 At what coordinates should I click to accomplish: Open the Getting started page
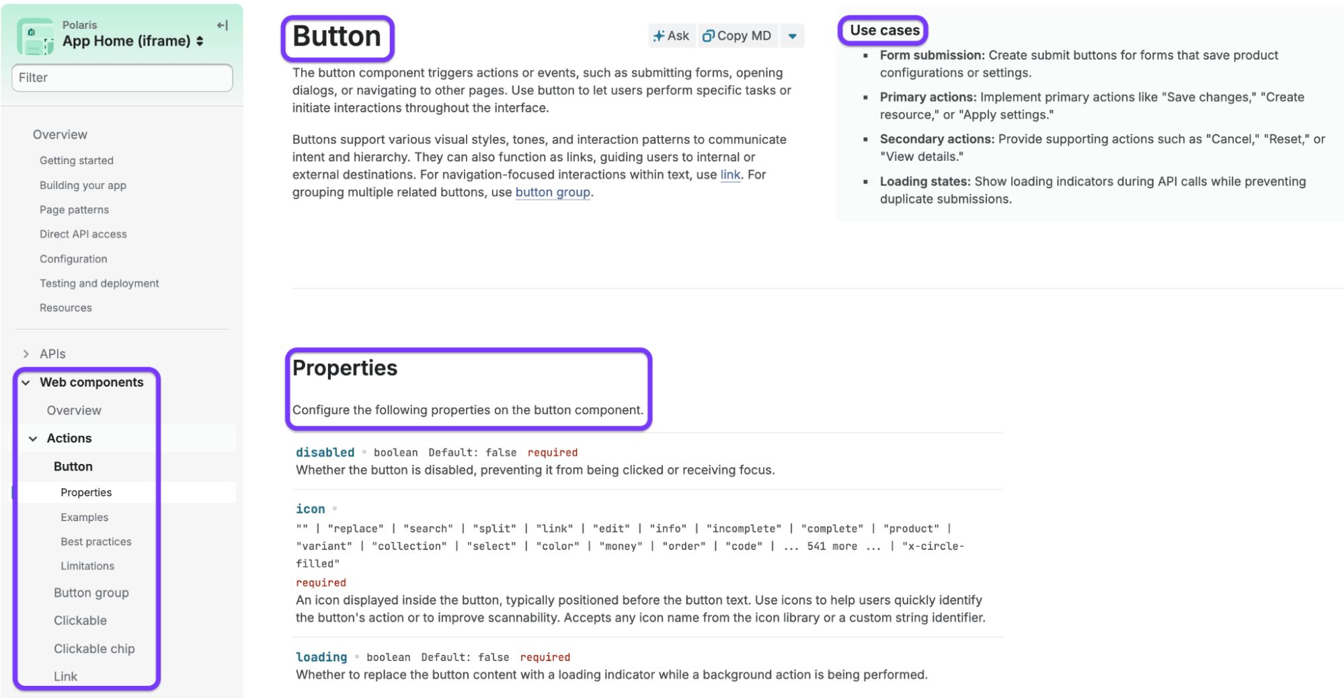tap(77, 161)
